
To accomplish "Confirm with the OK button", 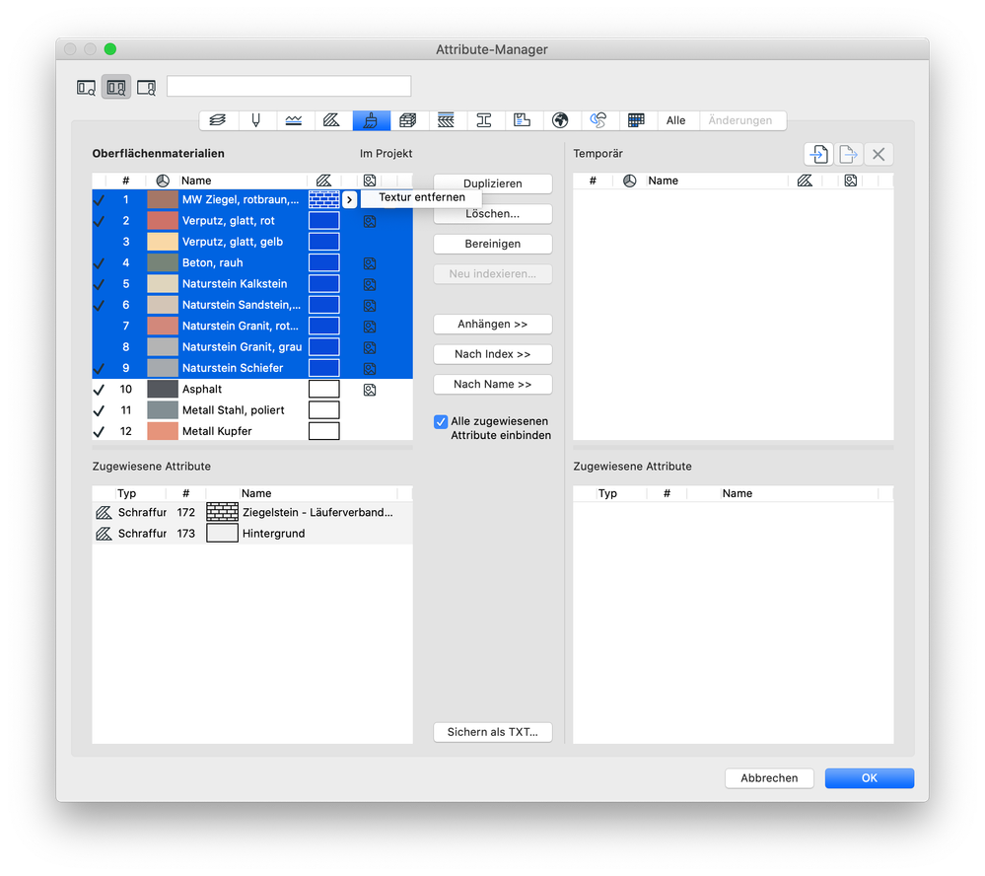I will 870,778.
